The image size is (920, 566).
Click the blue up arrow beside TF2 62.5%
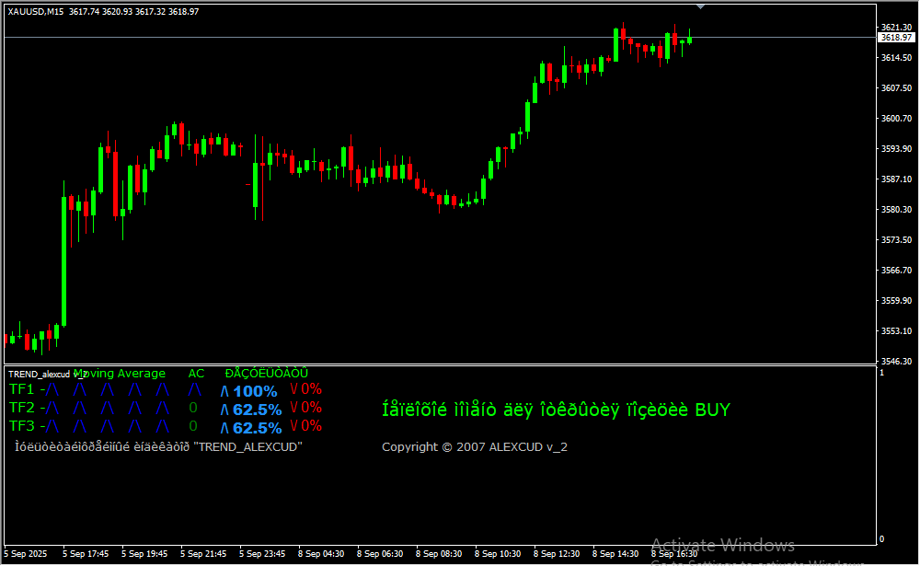(224, 410)
